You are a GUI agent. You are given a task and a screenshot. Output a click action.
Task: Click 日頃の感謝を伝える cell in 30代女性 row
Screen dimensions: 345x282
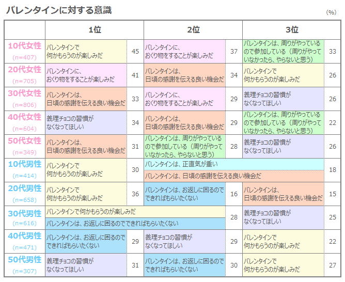86,99
